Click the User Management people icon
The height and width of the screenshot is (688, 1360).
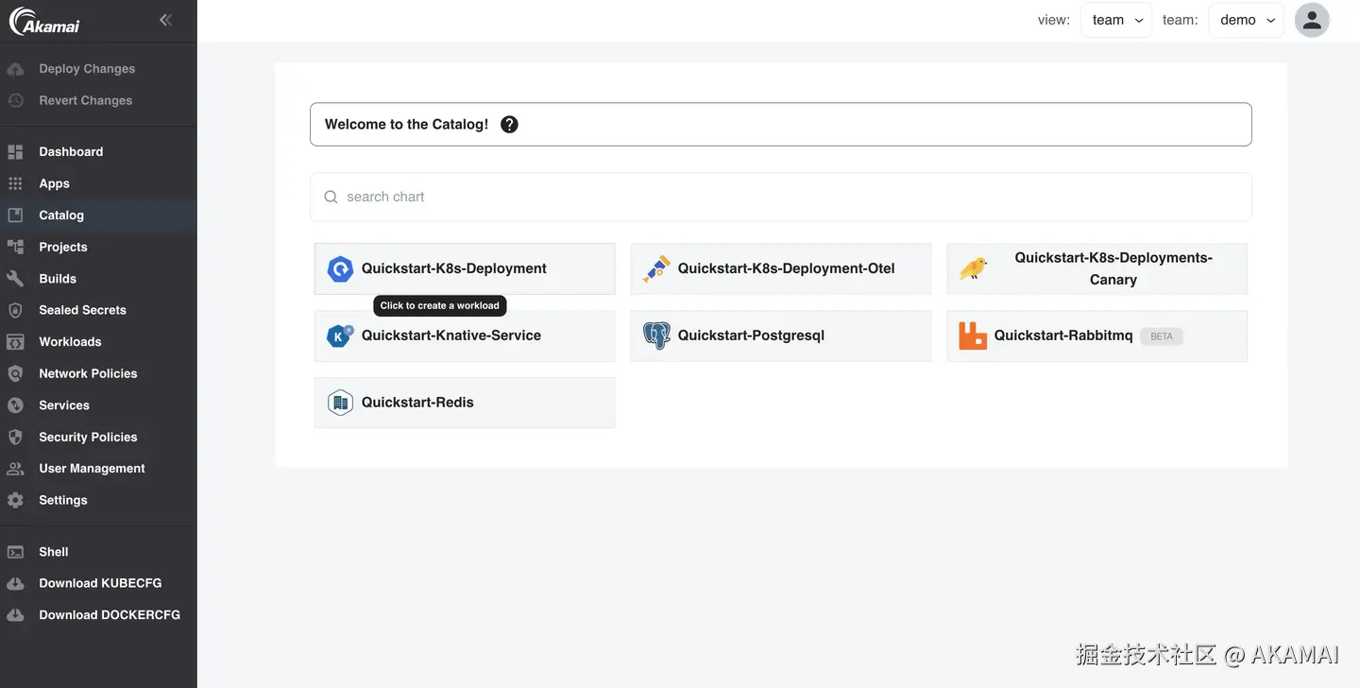point(15,469)
